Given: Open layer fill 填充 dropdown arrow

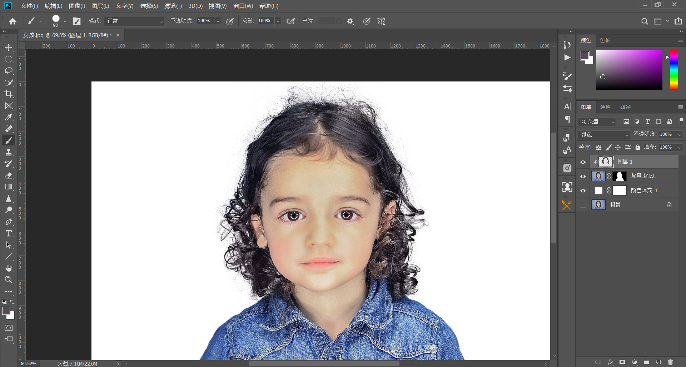Looking at the screenshot, I should (680, 147).
